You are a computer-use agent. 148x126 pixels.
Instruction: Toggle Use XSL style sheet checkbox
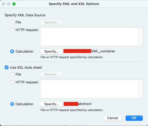pos(7,67)
